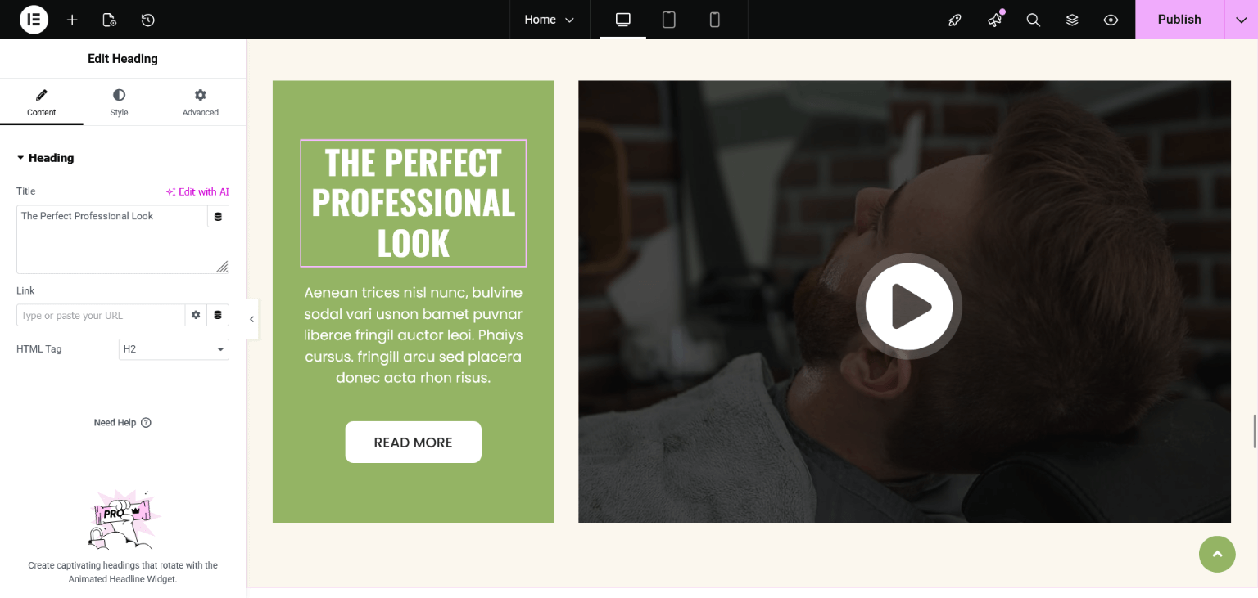Click the Edit with AI link
The height and width of the screenshot is (598, 1258).
tap(197, 191)
